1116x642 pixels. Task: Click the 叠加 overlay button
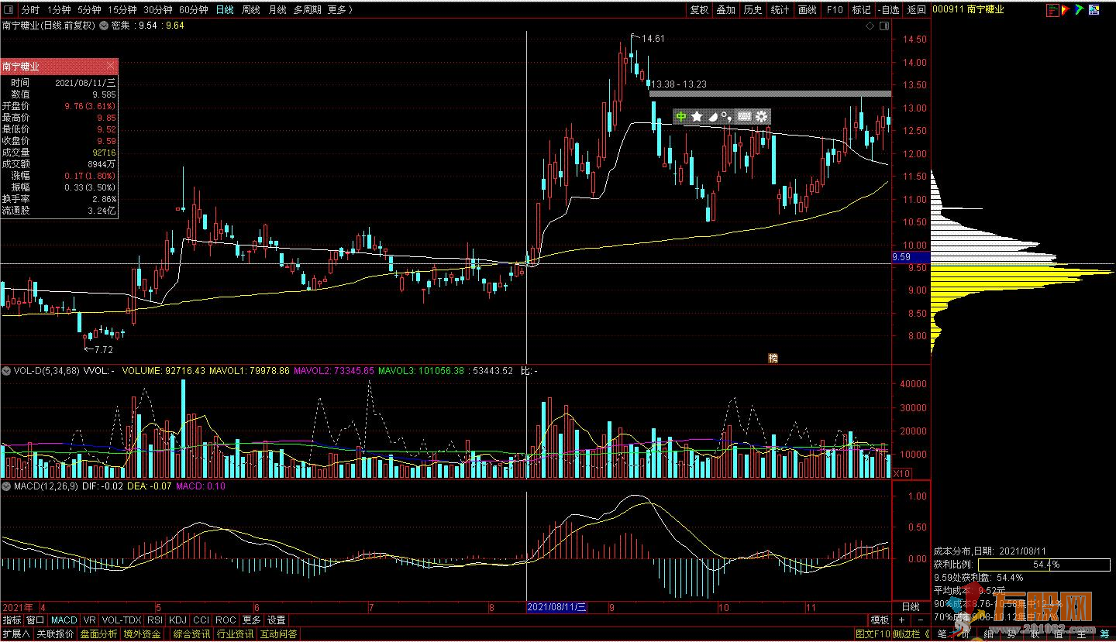pos(726,9)
